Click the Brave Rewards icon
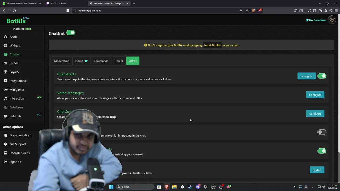 [x=260, y=11]
